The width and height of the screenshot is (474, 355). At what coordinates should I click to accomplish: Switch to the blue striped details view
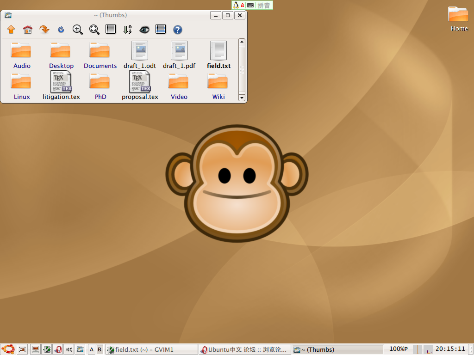pyautogui.click(x=161, y=29)
